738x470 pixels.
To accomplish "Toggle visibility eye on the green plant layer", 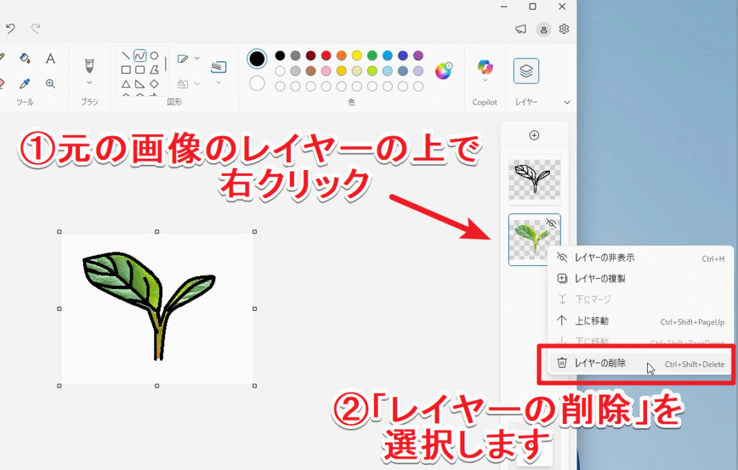I will (x=551, y=223).
